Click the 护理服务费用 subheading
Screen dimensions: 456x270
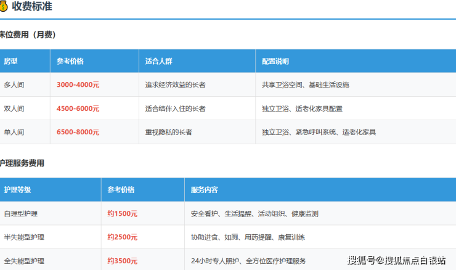[x=22, y=163]
